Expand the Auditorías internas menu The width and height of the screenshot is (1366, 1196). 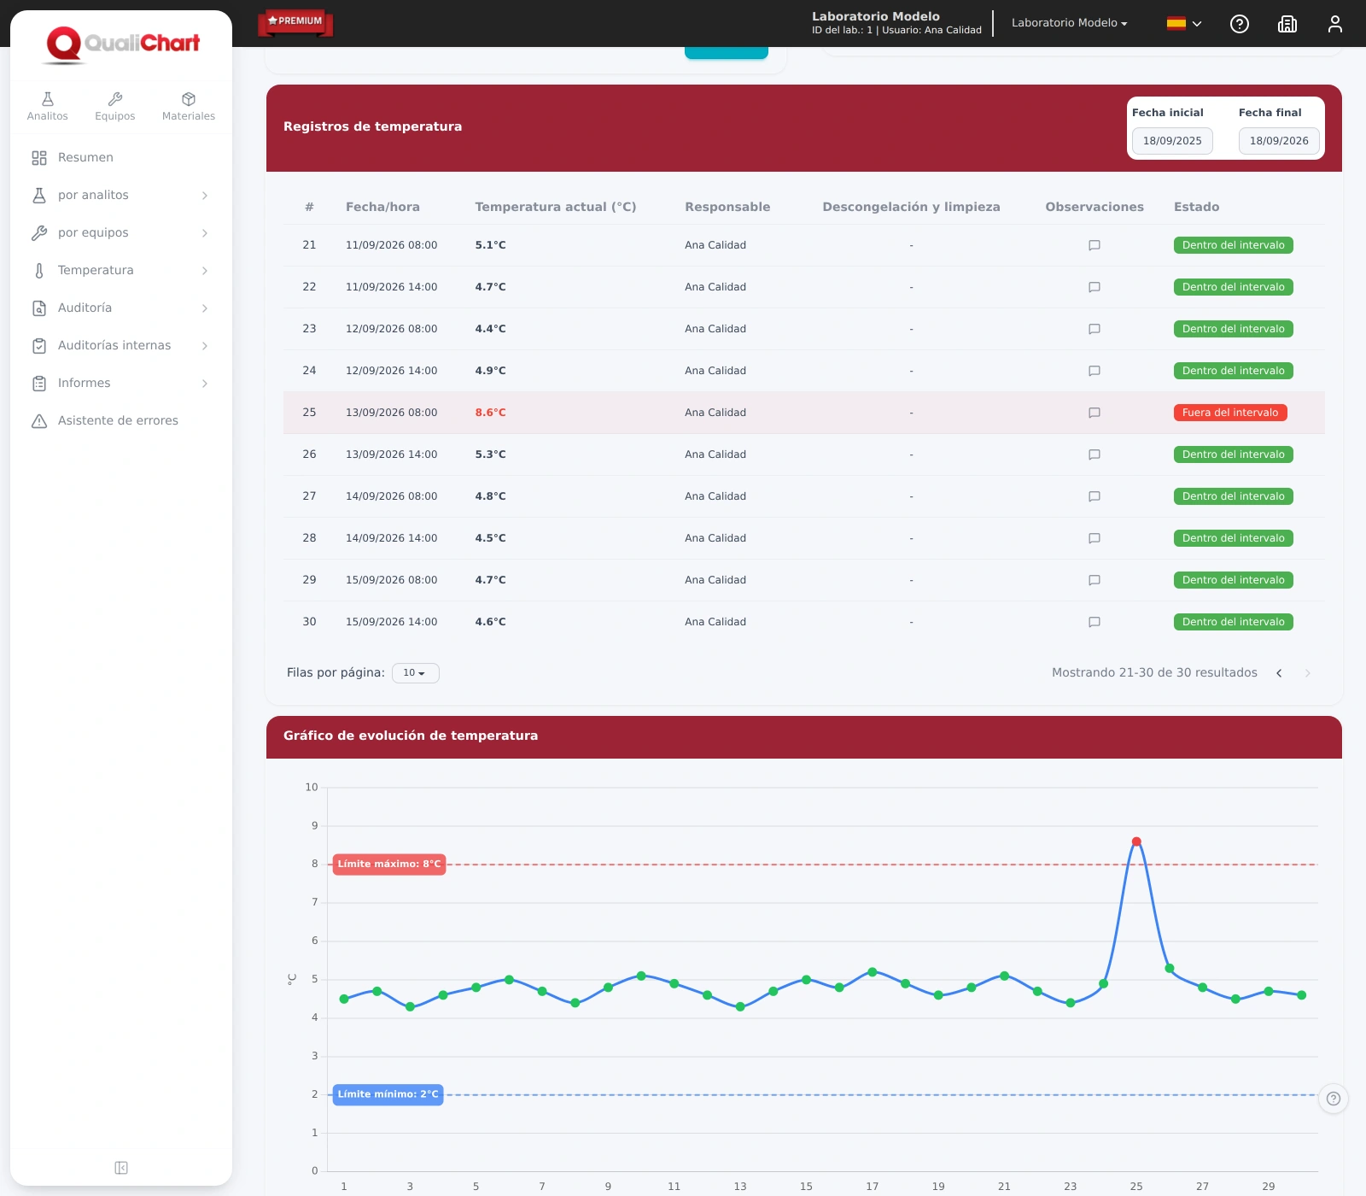click(120, 345)
